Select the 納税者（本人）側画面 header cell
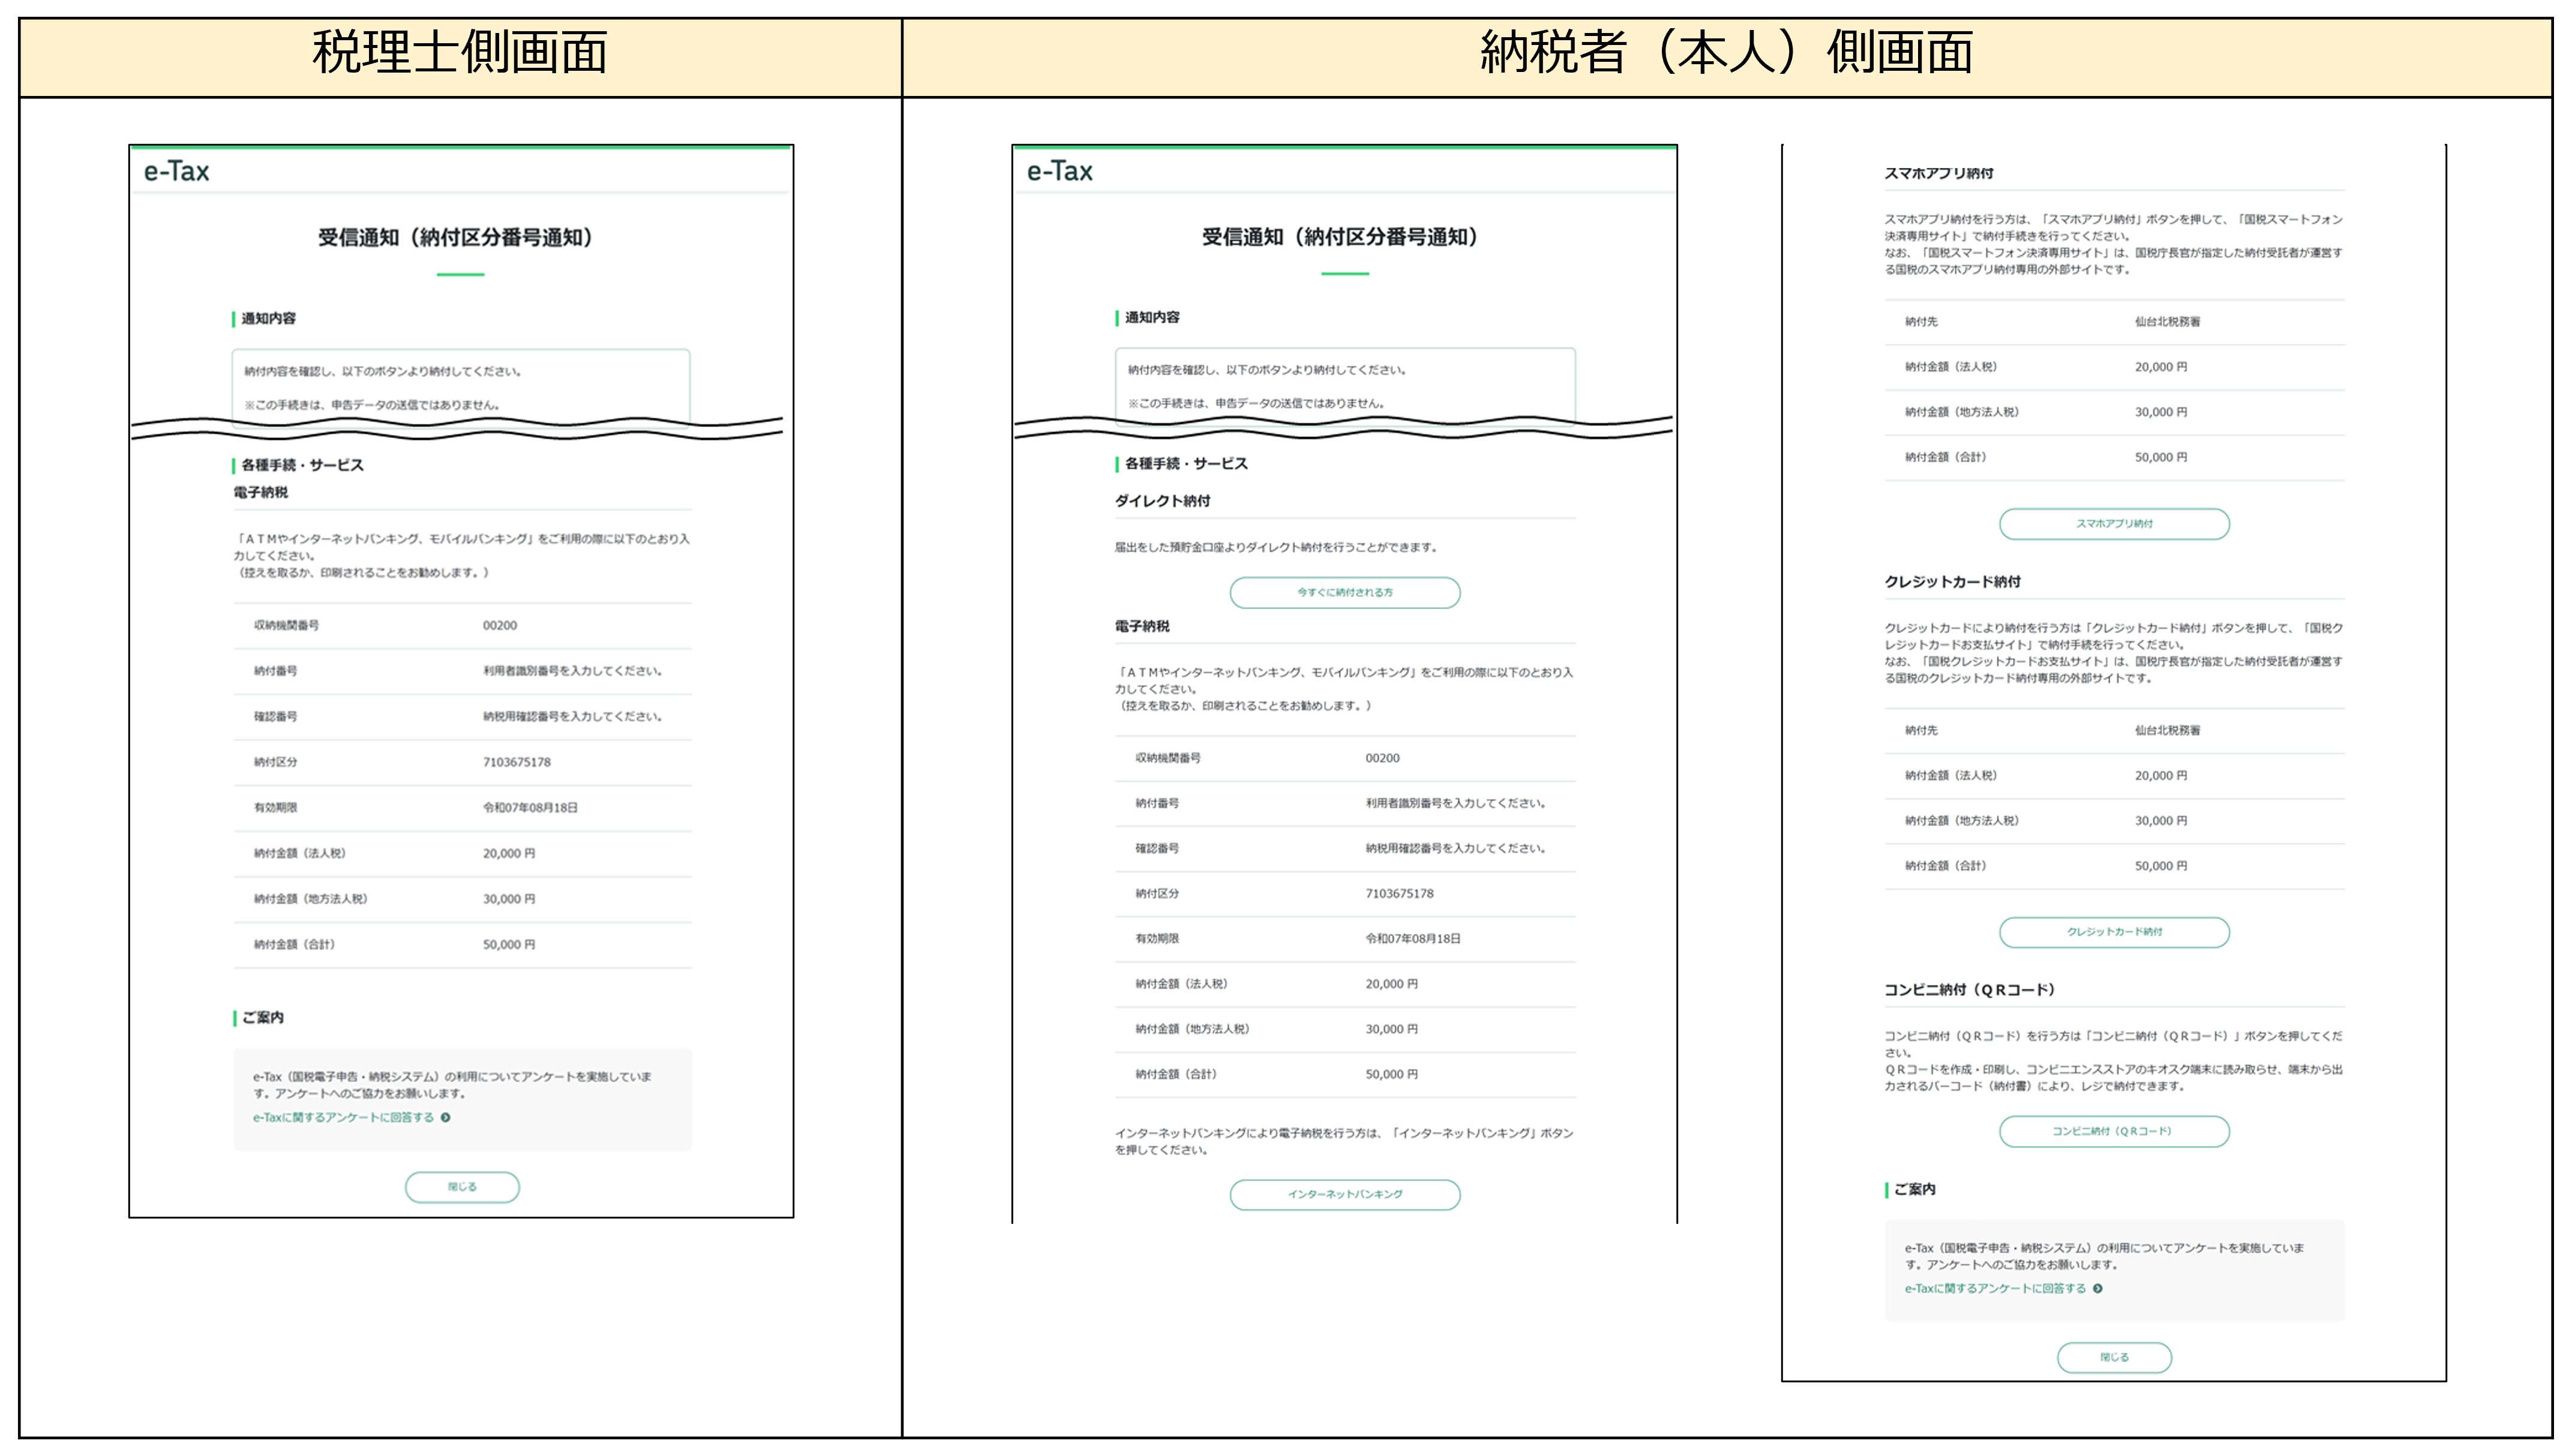The image size is (2572, 1456). (1727, 57)
